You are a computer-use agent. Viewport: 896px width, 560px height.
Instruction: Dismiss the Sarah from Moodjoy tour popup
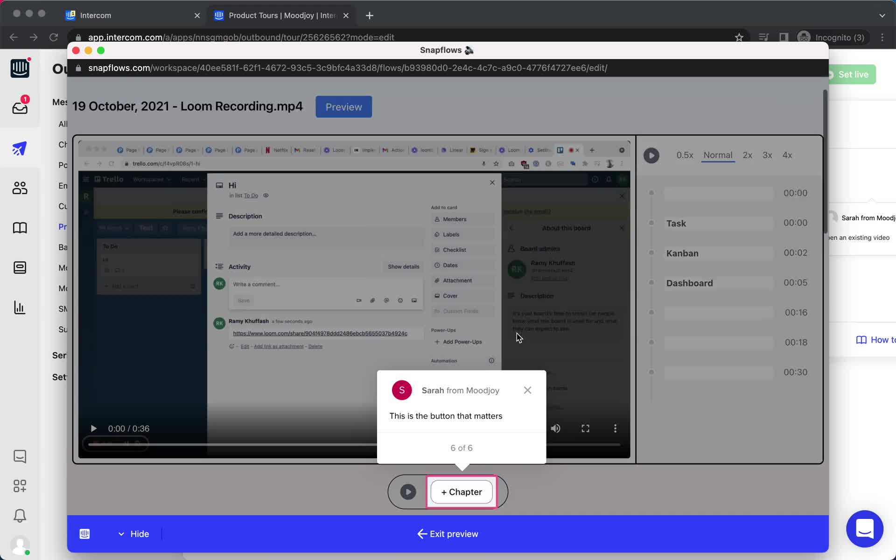[527, 390]
